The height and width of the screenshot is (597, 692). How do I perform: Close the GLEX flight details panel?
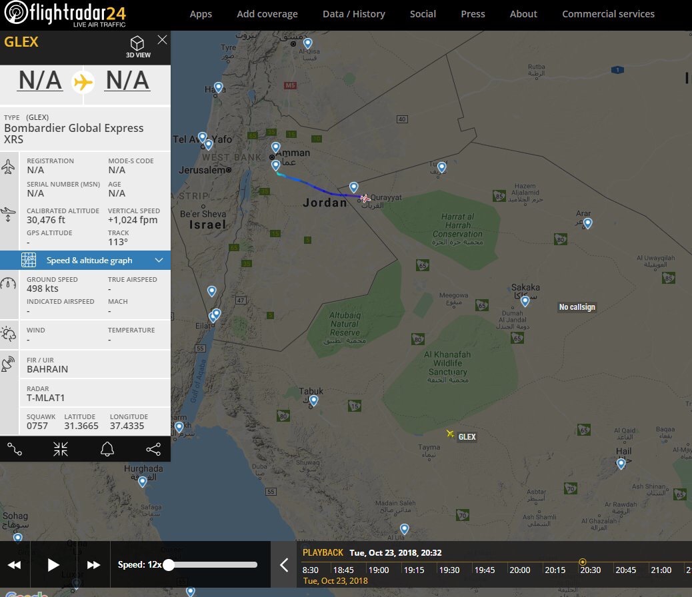click(162, 40)
